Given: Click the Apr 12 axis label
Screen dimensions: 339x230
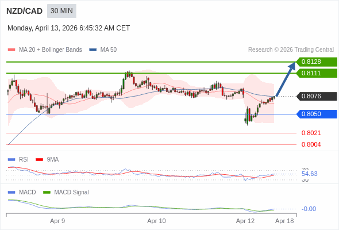Looking at the screenshot, I should tap(245, 221).
